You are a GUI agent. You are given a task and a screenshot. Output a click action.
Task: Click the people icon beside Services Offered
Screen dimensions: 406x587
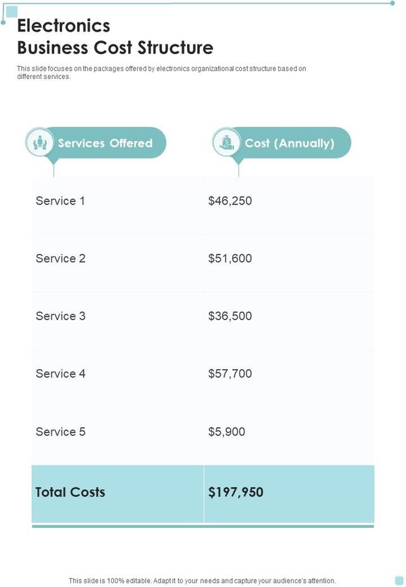[x=40, y=142]
